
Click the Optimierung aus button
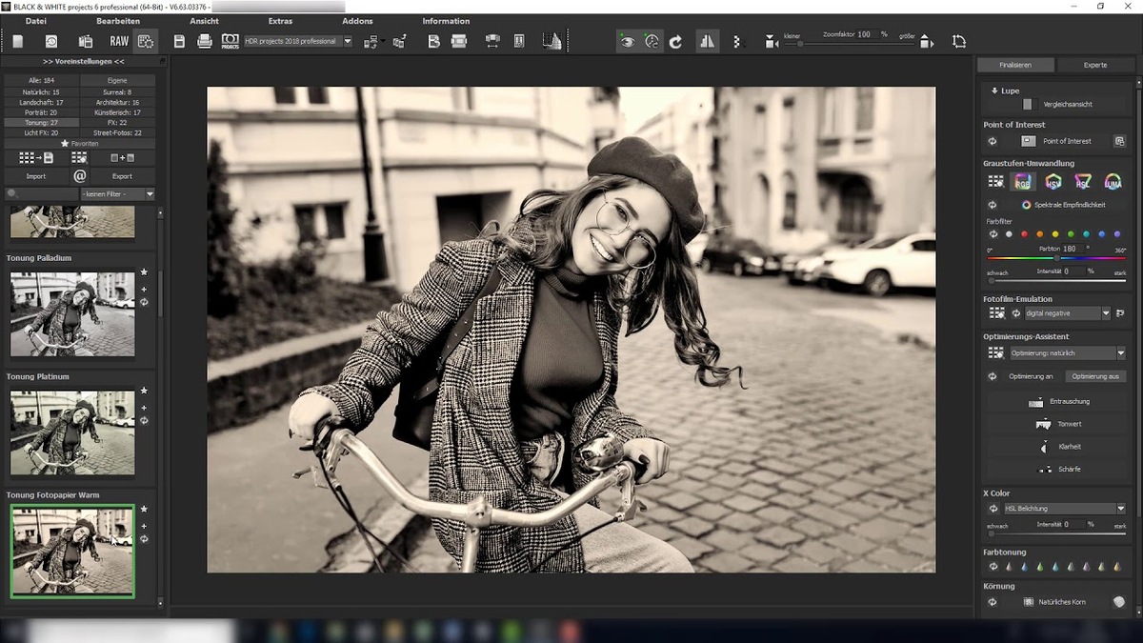pyautogui.click(x=1094, y=376)
